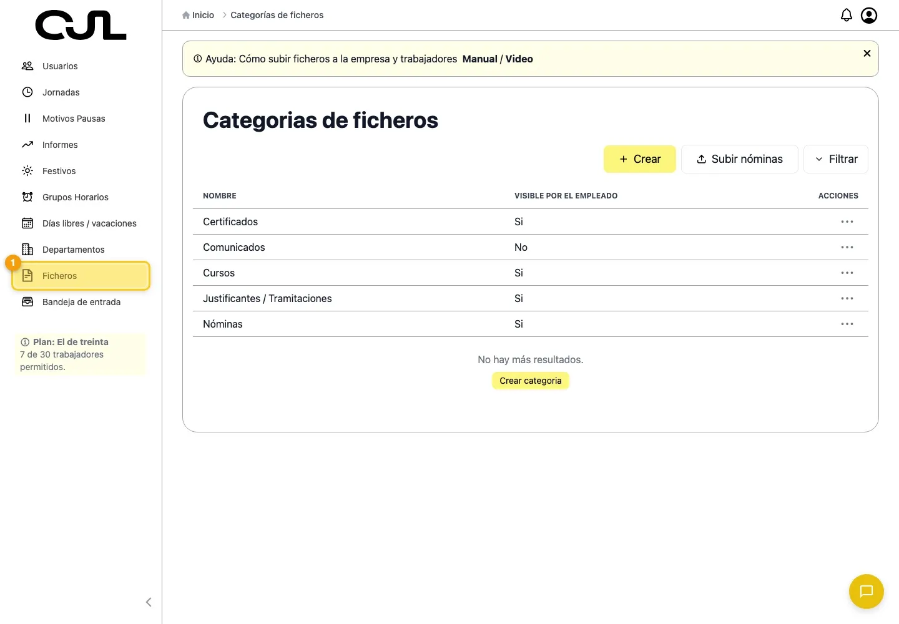Open actions menu for Comunicados
The image size is (899, 624).
pos(847,247)
